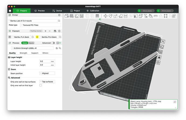Image resolution: width=186 pixels, height=120 pixels.
Task: Edit the Bambu Lab A1 printer preset
Action: pos(59,21)
